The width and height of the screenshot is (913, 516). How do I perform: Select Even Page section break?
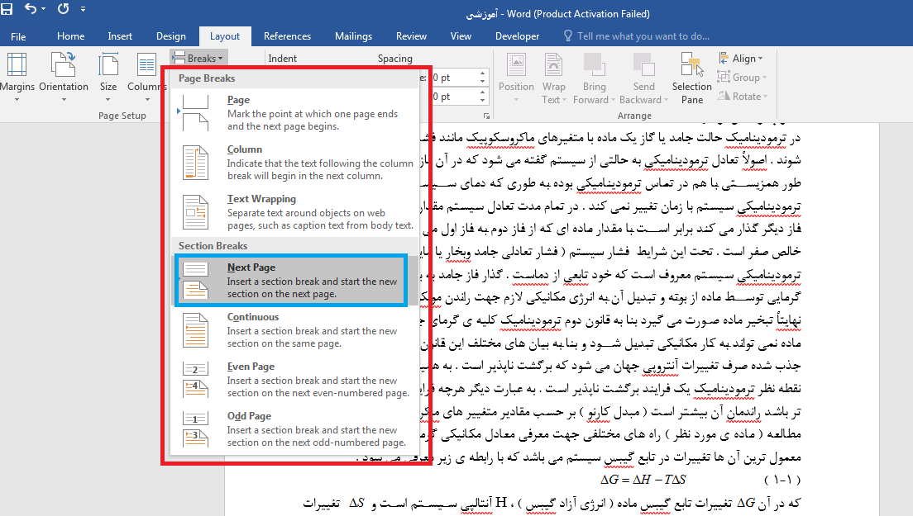point(289,380)
